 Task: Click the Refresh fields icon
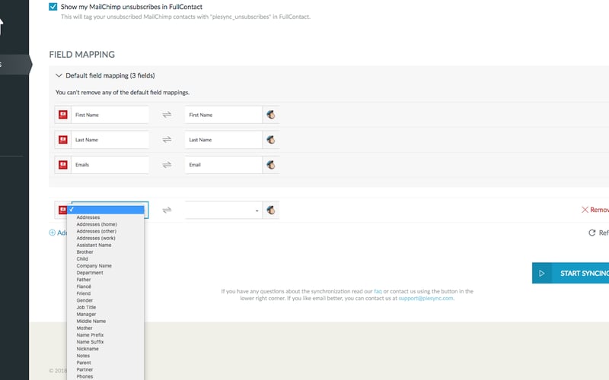pyautogui.click(x=592, y=233)
